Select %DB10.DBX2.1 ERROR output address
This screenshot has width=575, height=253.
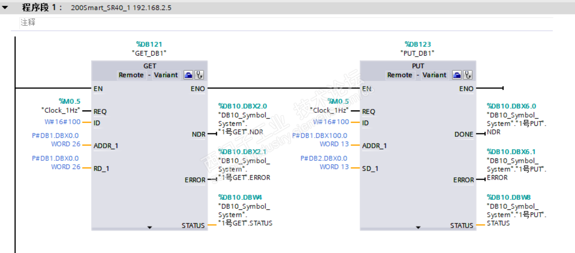click(x=243, y=151)
